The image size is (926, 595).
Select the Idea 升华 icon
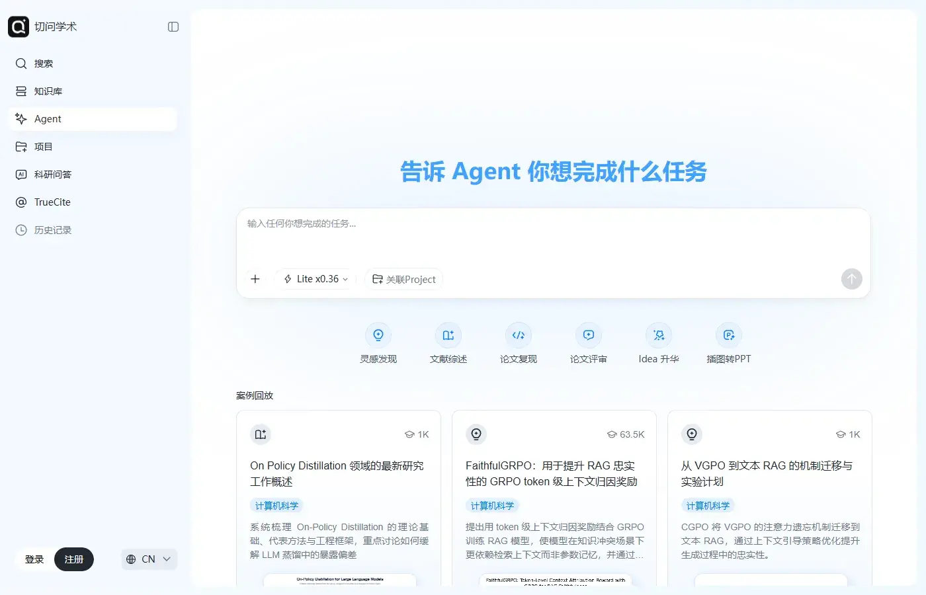659,335
